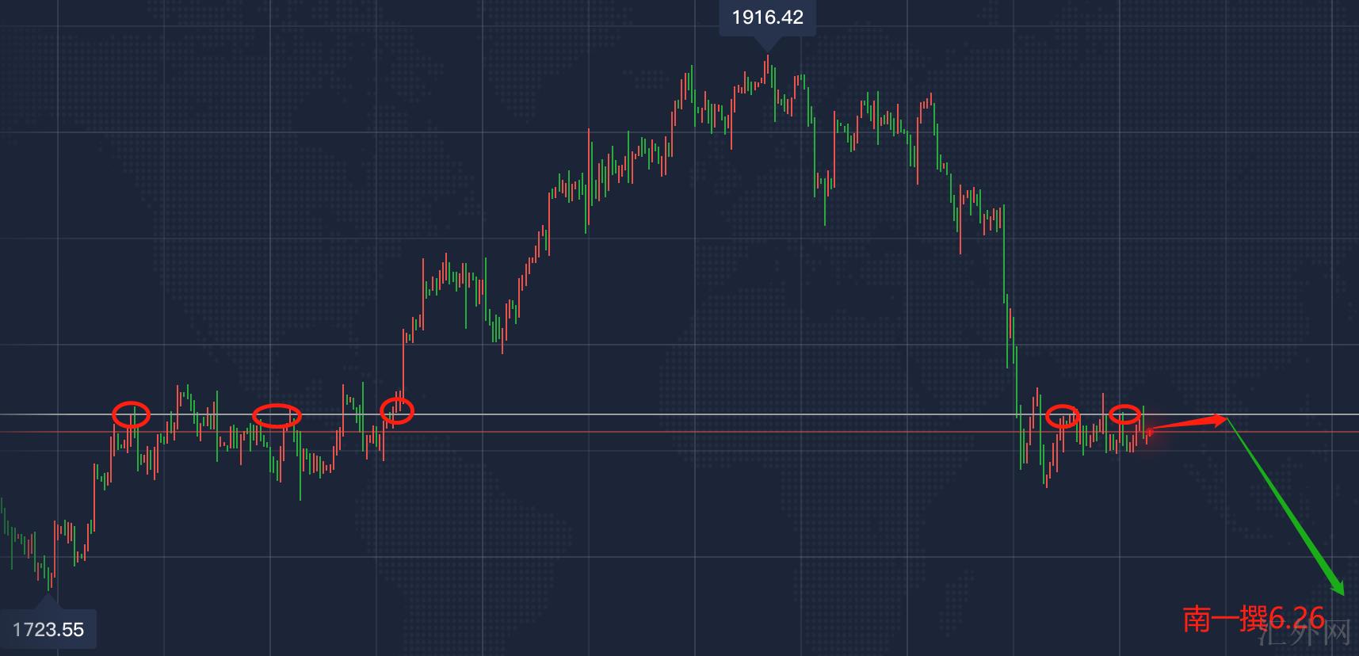Select the rightmost red circle annotation
The width and height of the screenshot is (1359, 656).
coord(1124,414)
